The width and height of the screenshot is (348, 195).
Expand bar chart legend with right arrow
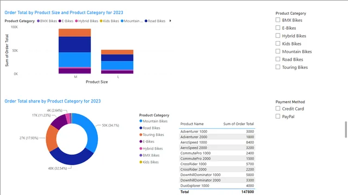pos(170,21)
